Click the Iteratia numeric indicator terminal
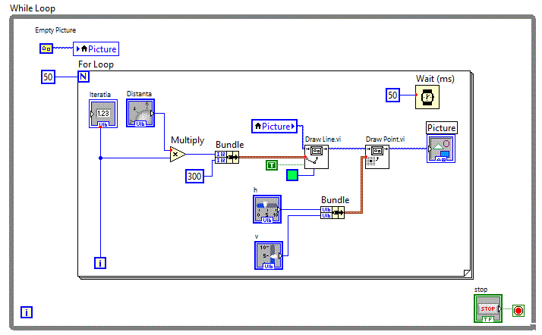Image resolution: width=542 pixels, height=335 pixels. (x=103, y=113)
